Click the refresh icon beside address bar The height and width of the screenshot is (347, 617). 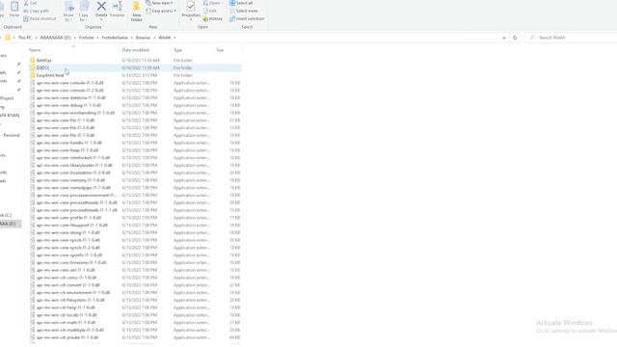click(x=515, y=38)
